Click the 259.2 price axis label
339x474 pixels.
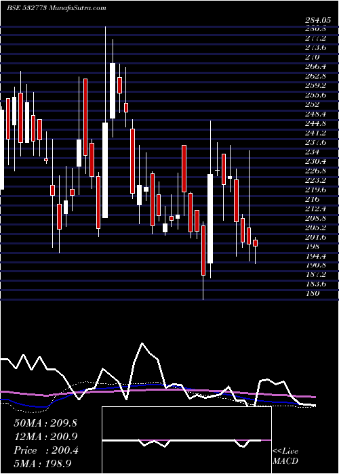316,85
